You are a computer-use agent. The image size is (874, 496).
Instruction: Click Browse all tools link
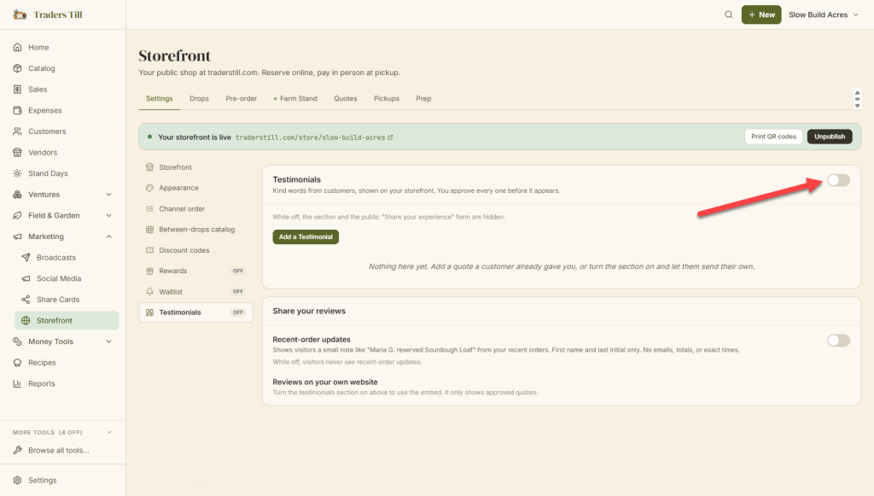click(59, 450)
